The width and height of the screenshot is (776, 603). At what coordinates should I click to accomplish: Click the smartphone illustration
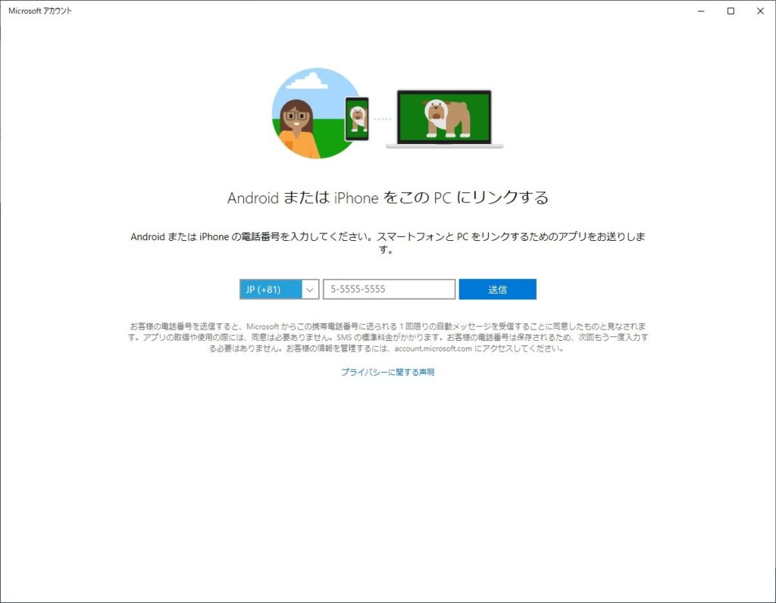(356, 119)
